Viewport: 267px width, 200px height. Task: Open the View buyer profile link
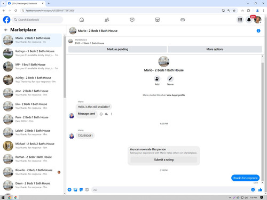(176, 95)
